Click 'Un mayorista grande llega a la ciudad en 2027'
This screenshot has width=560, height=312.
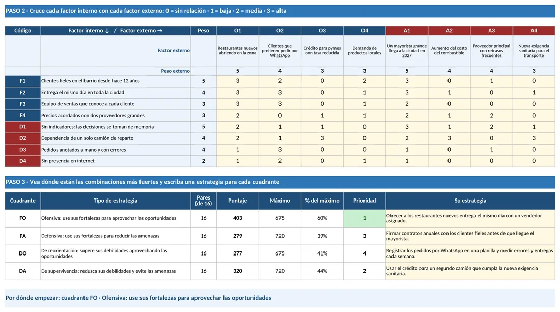407,51
